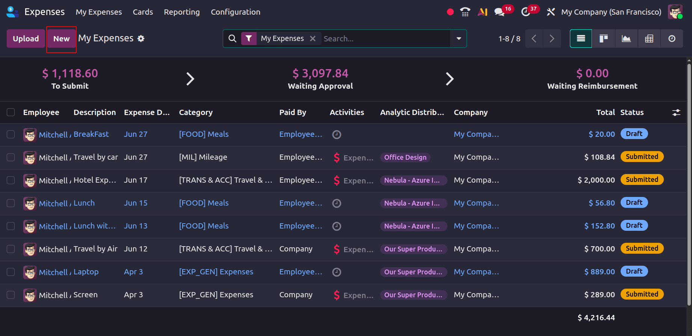
Task: Click activity clock icon in BreakFast row
Action: coord(337,135)
